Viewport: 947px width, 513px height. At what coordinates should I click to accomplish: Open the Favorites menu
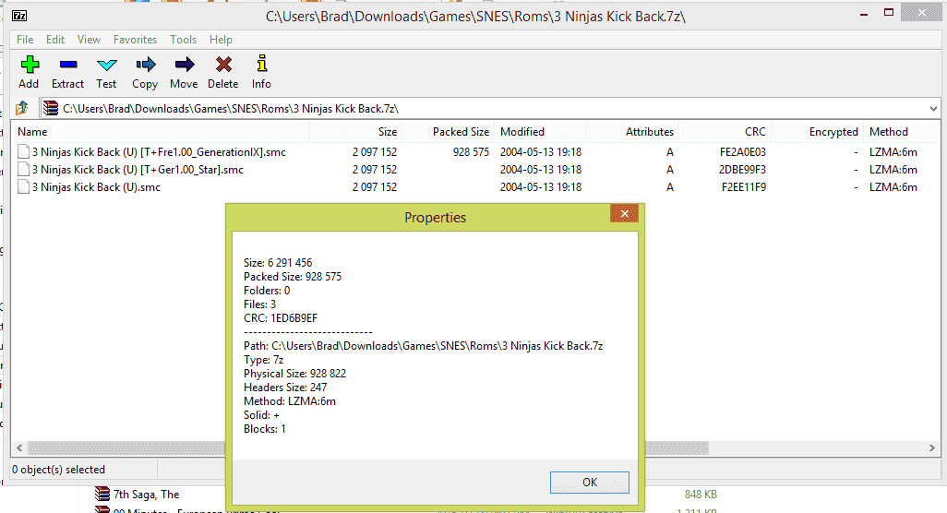(x=135, y=40)
